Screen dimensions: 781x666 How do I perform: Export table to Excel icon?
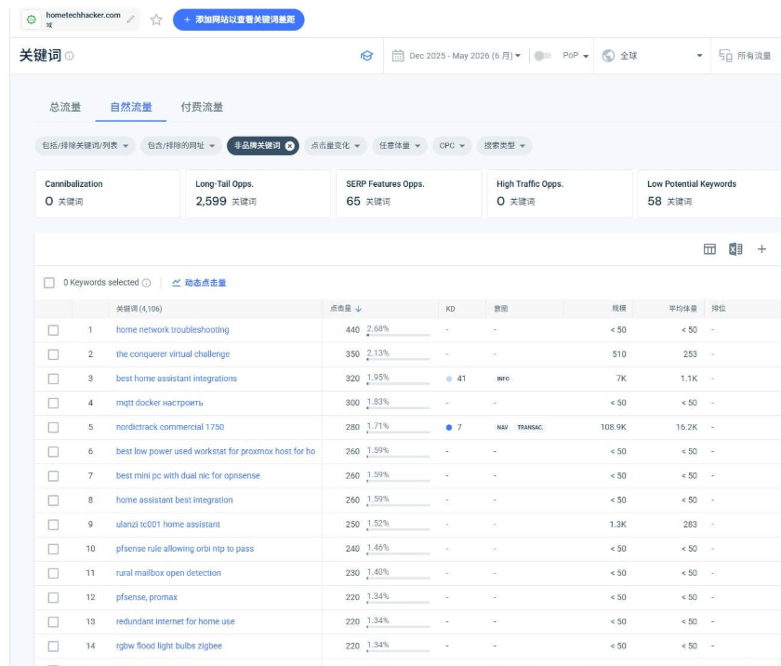click(735, 249)
